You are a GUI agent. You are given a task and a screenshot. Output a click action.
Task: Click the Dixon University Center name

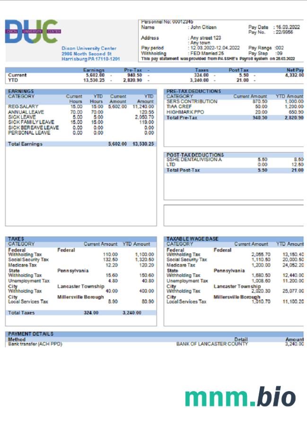point(89,48)
